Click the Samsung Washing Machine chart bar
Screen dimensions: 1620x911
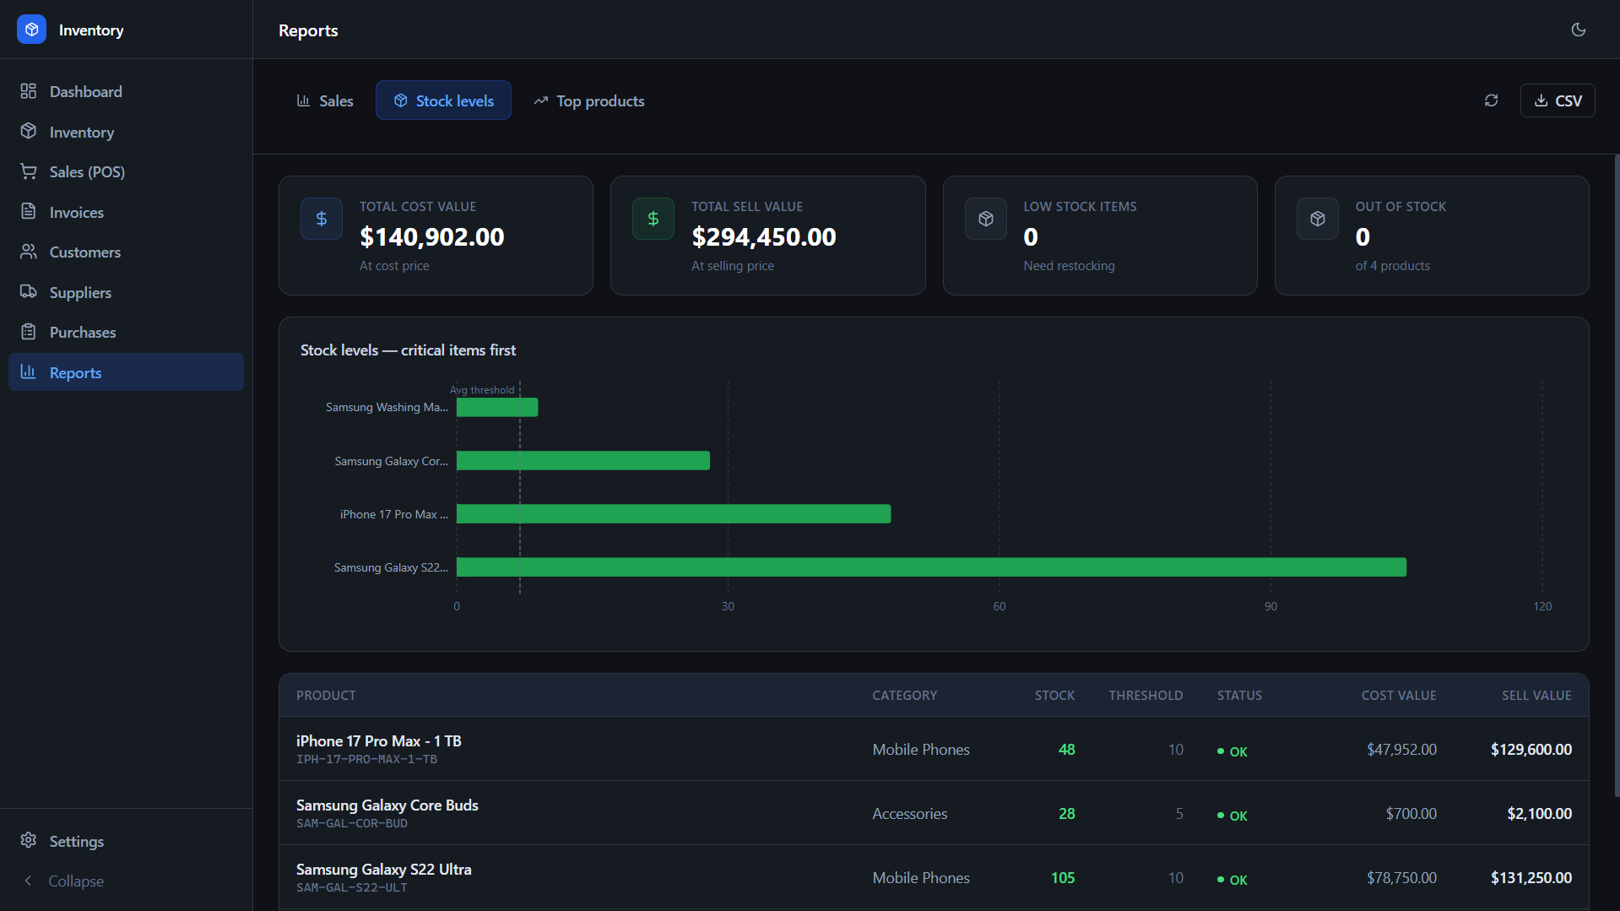coord(497,408)
